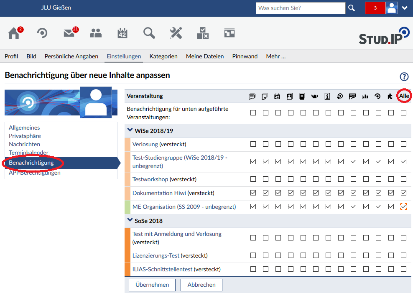Click the search magnifier beside search field
Screen dimensions: 413x293
[352, 8]
